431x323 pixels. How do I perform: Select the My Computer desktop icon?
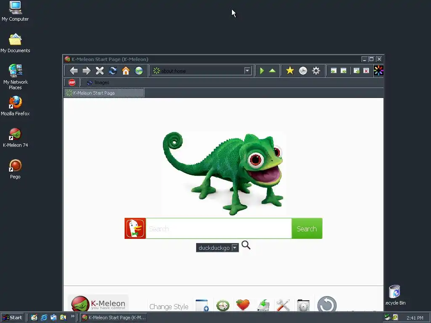[15, 11]
